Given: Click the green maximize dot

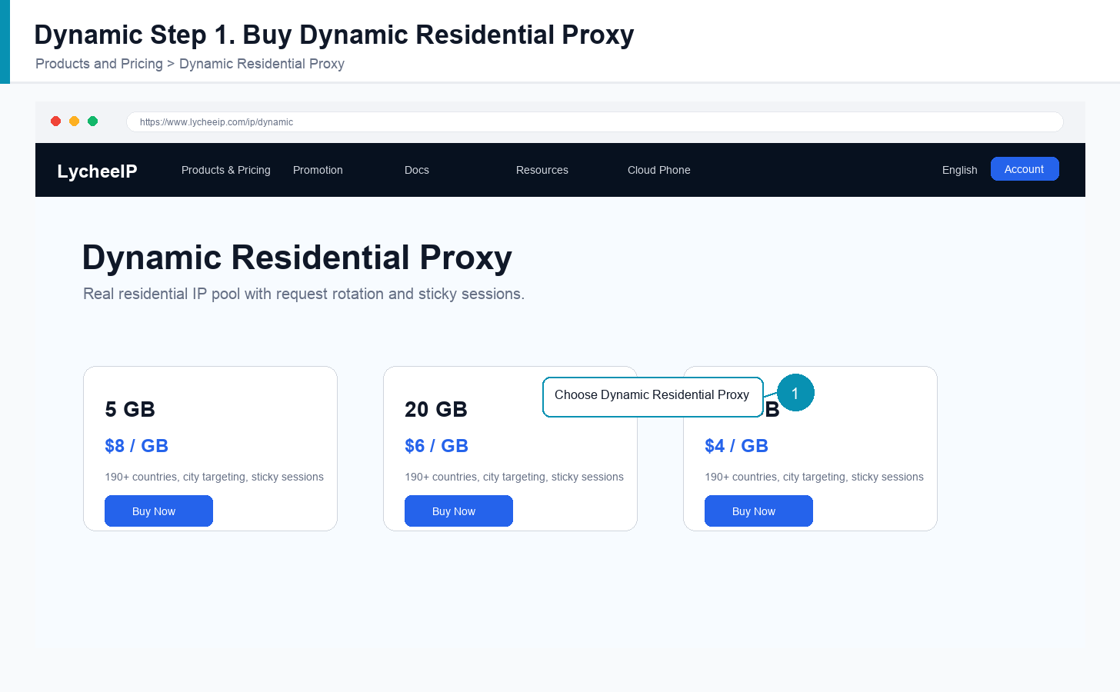Looking at the screenshot, I should pyautogui.click(x=93, y=121).
